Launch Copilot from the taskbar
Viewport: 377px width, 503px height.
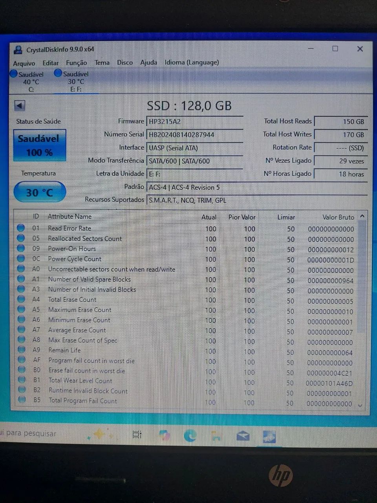(164, 435)
